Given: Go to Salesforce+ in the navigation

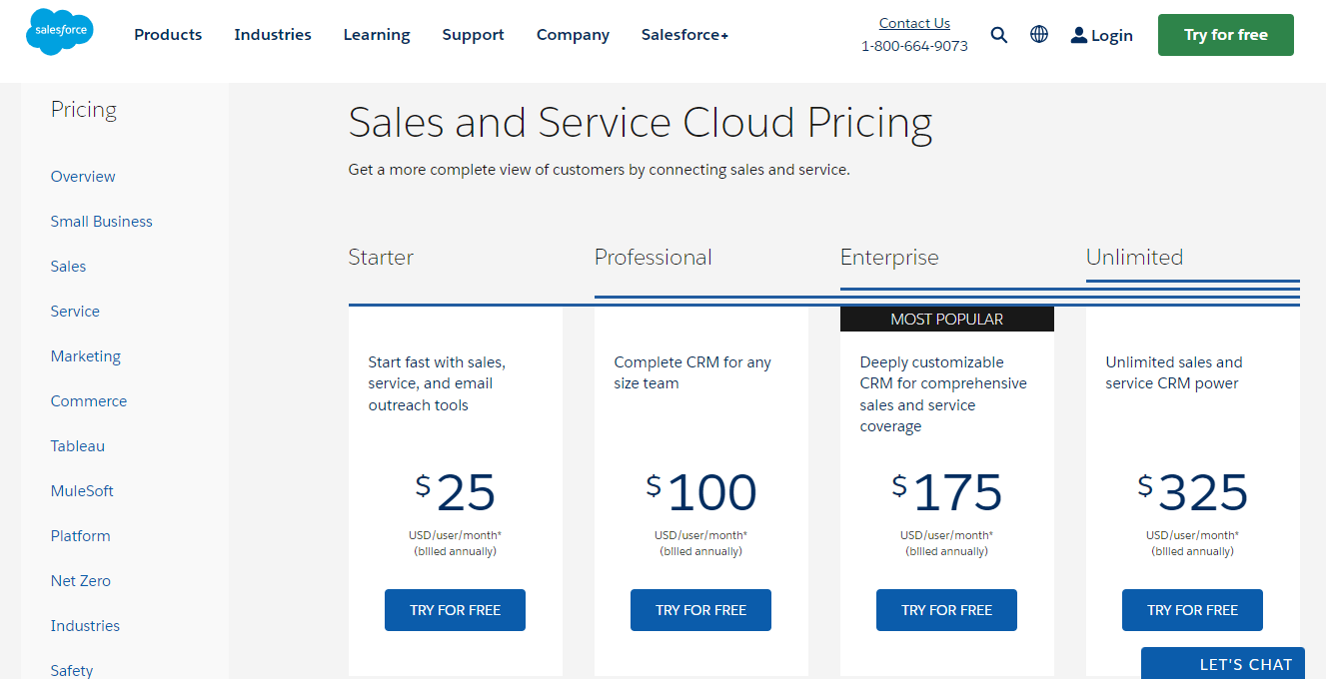Looking at the screenshot, I should pos(684,35).
